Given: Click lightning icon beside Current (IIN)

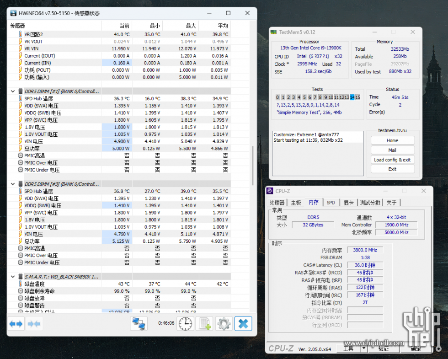Looking at the screenshot, I should [x=20, y=63].
